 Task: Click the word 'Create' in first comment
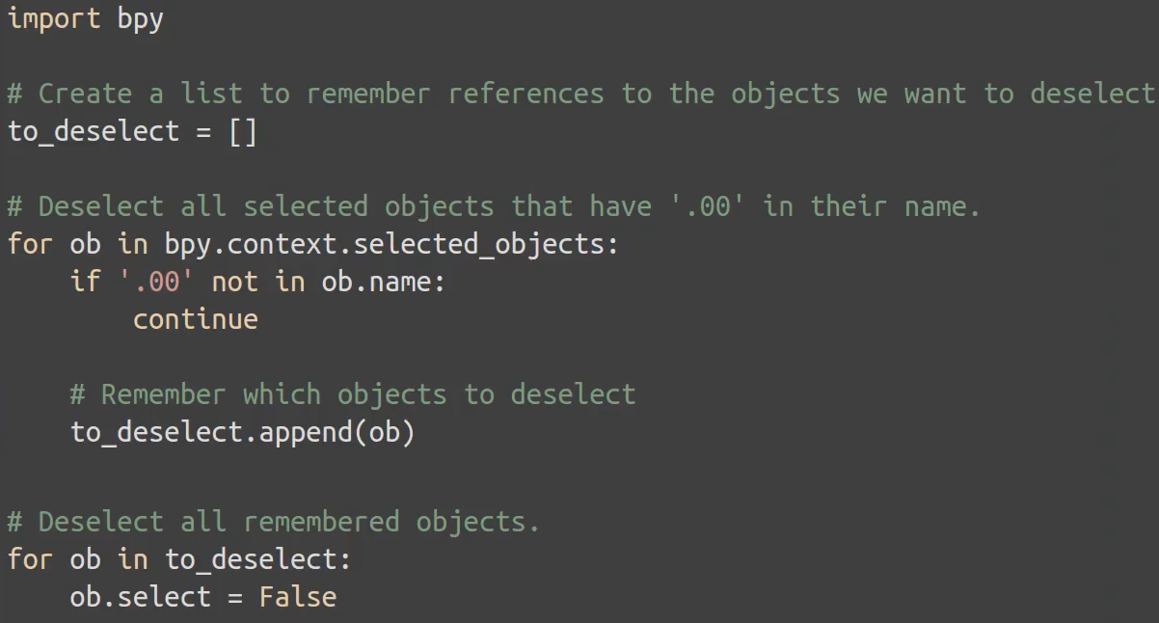[85, 94]
